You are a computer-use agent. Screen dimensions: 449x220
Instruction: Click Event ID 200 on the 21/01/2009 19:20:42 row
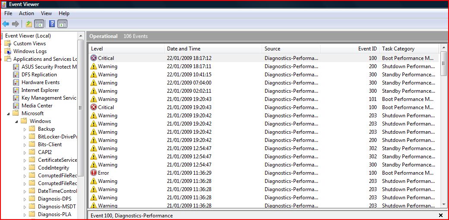tap(373, 140)
